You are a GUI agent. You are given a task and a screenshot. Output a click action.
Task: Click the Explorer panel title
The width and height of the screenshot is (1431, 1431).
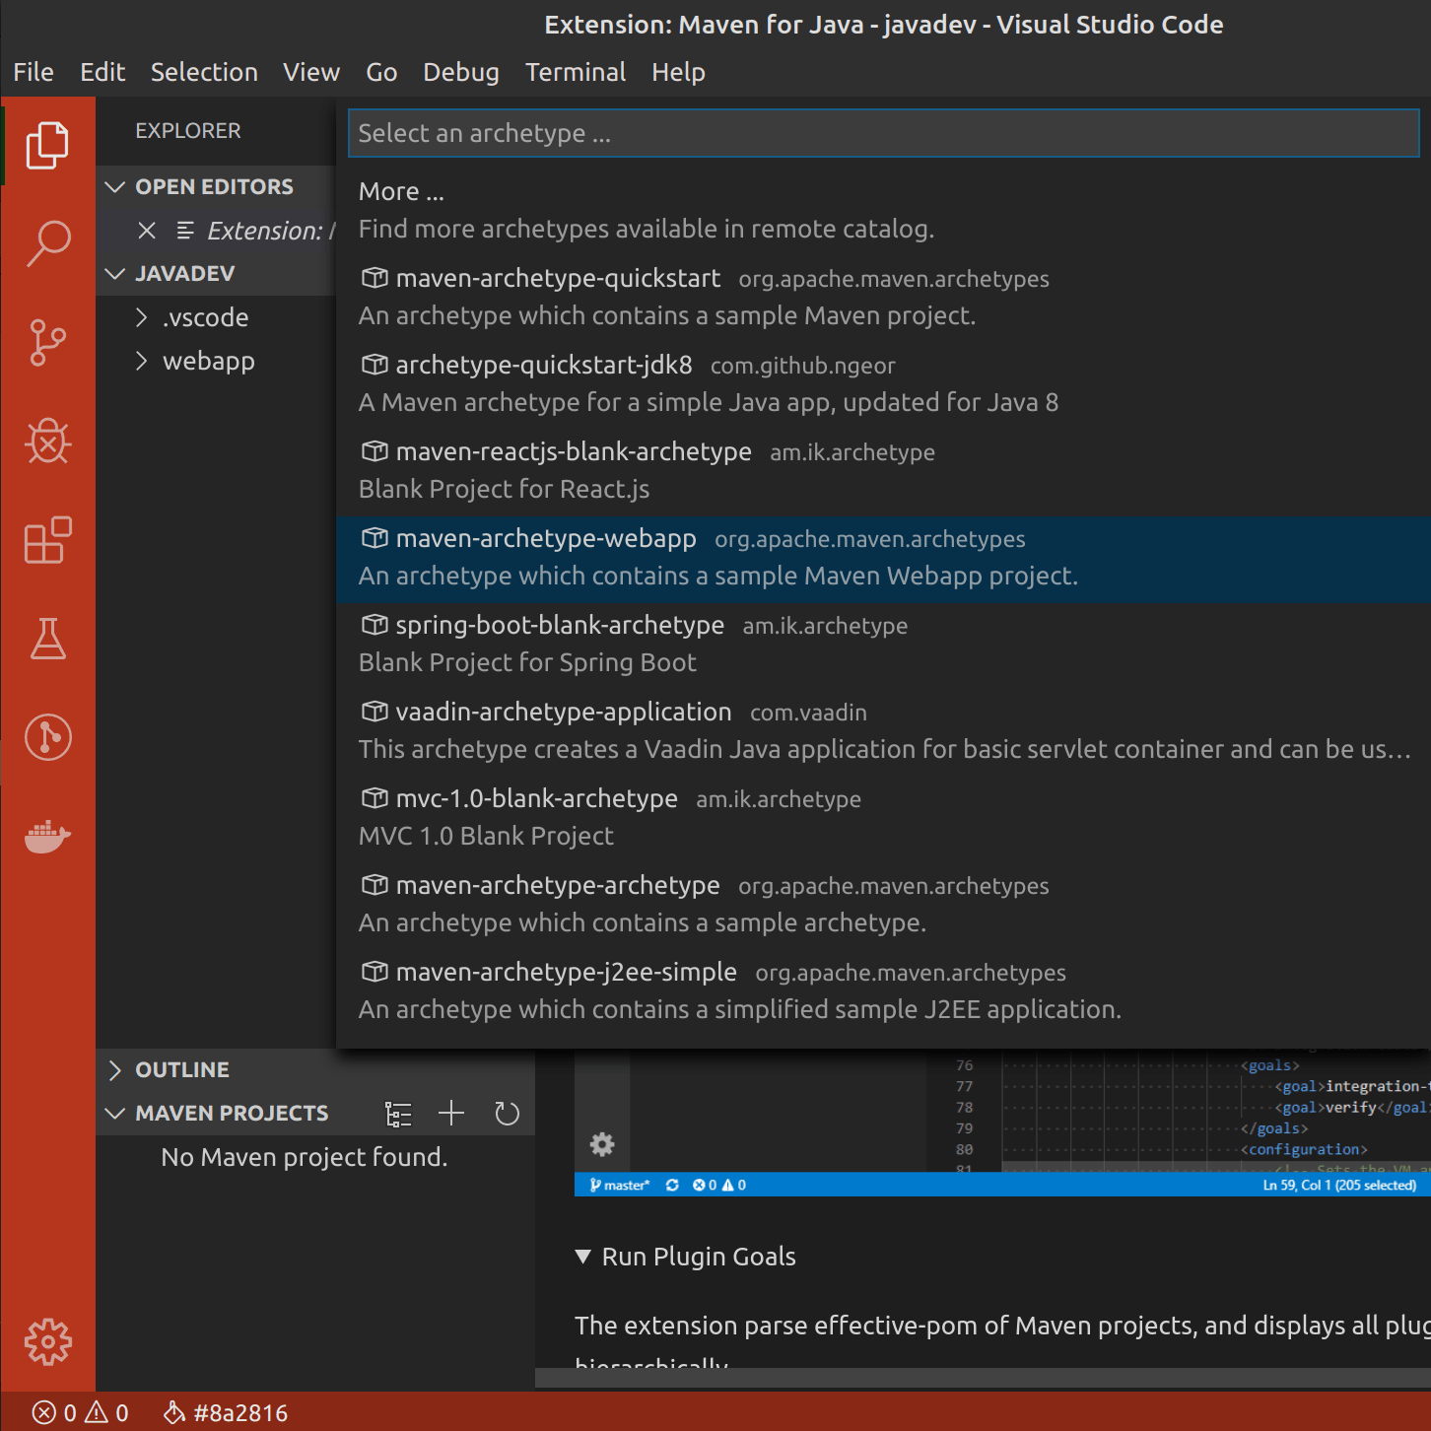point(188,131)
